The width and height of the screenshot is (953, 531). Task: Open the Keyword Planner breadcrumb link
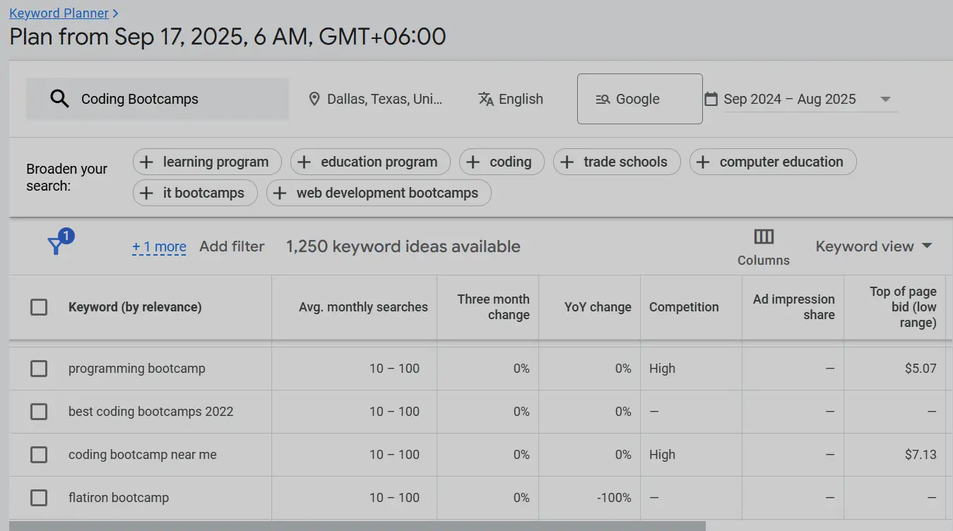(59, 13)
